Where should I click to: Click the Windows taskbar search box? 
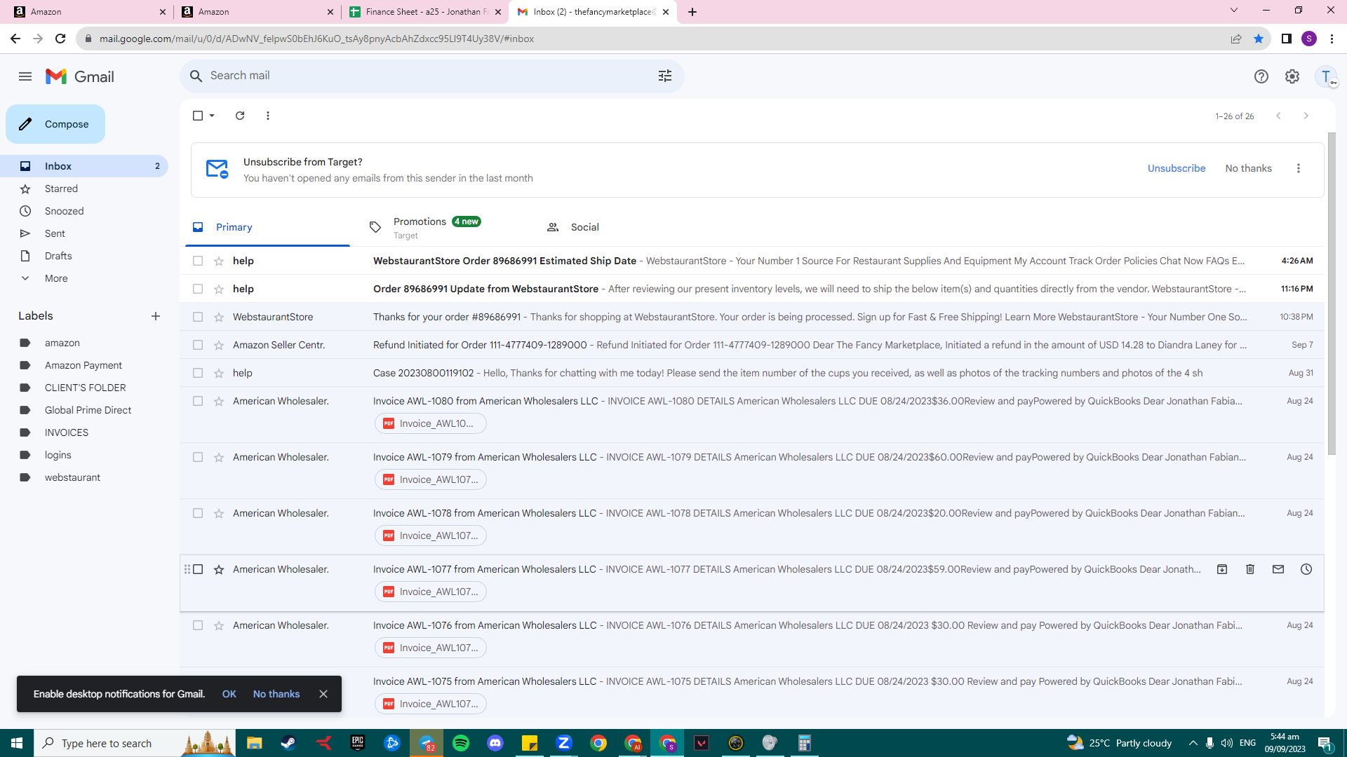pos(135,743)
